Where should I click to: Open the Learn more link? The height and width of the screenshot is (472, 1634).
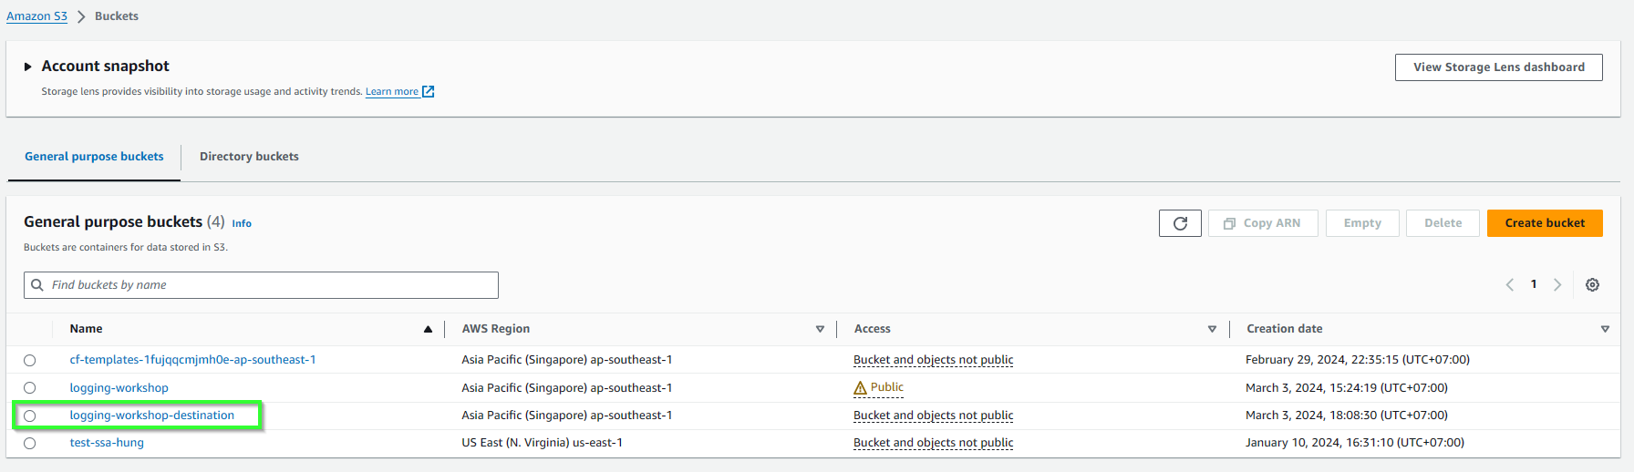392,91
